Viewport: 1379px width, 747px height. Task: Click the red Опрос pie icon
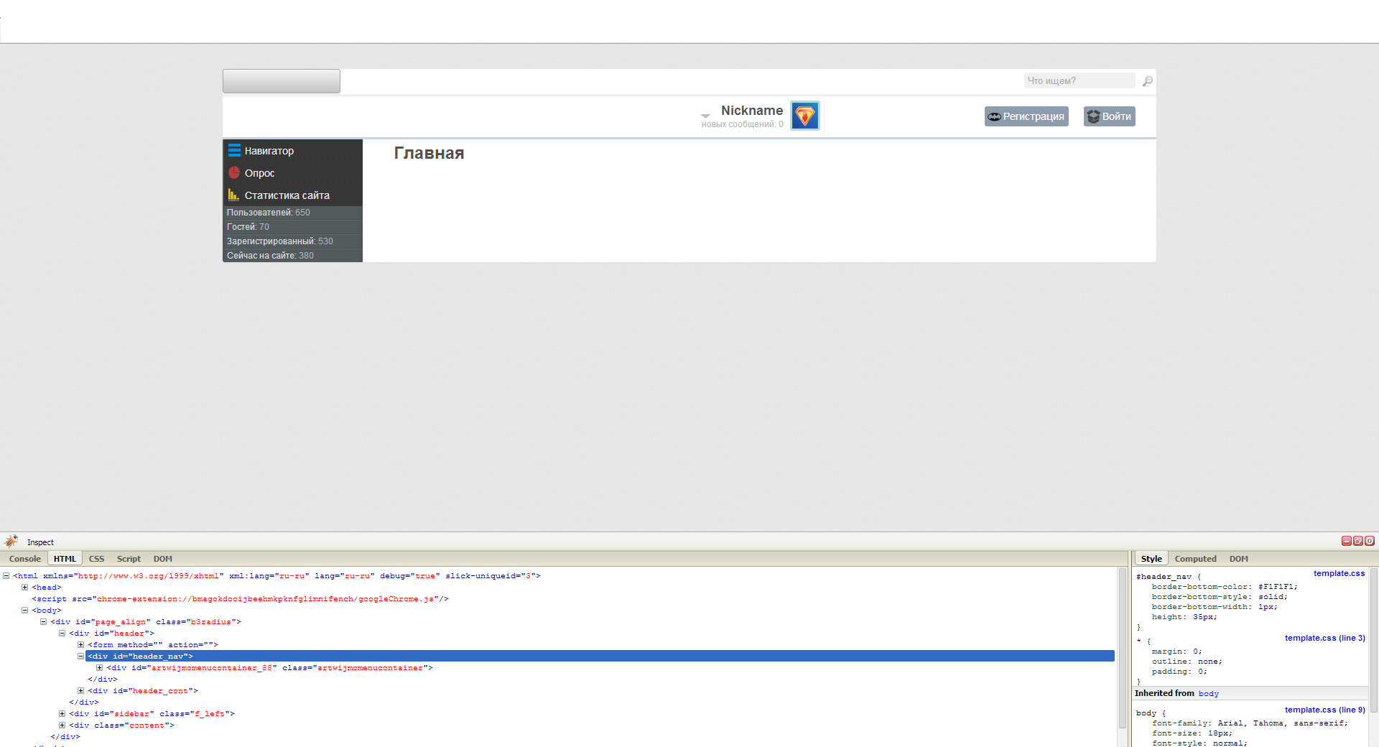[x=234, y=172]
